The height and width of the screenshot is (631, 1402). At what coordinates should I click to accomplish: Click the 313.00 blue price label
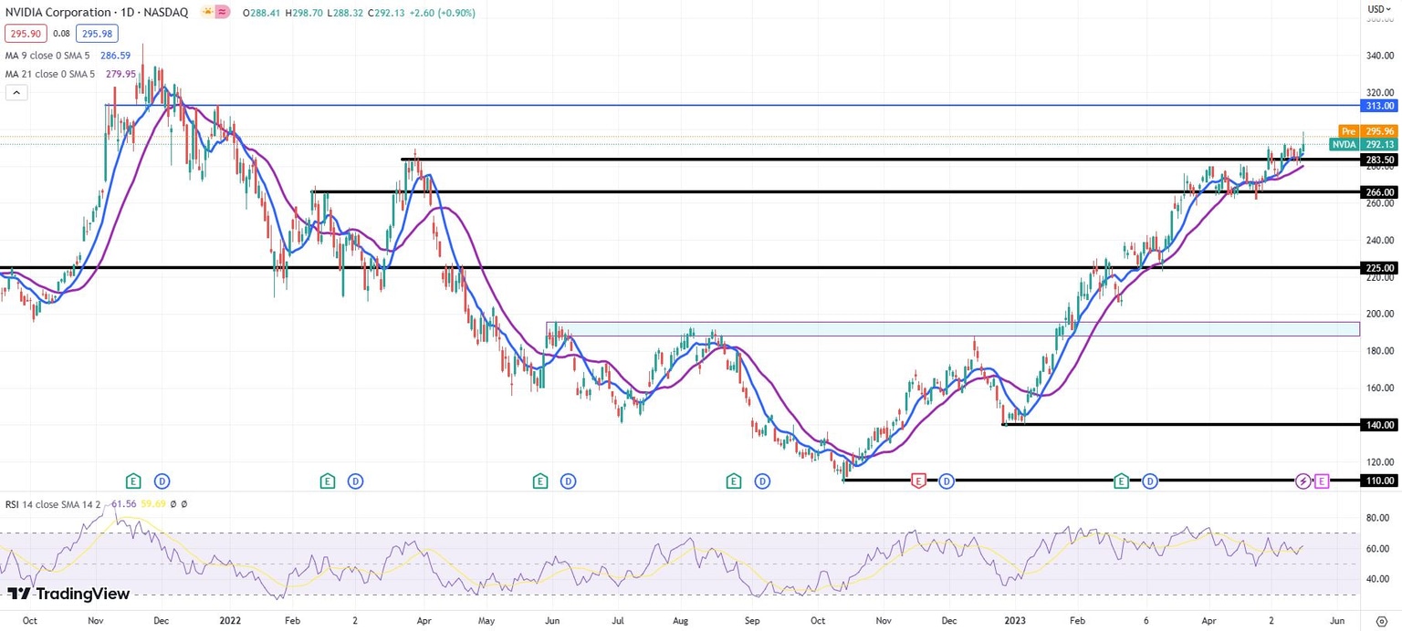coord(1379,106)
